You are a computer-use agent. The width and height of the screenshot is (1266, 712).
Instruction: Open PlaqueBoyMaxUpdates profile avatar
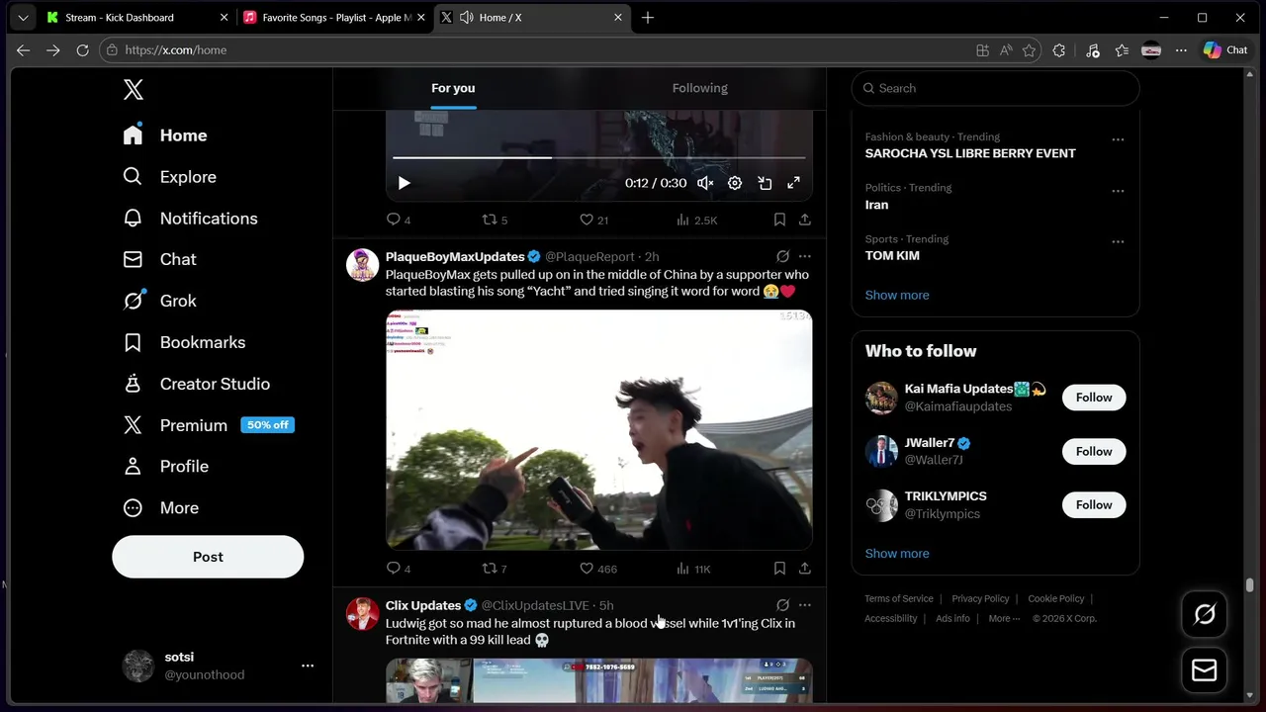click(363, 265)
